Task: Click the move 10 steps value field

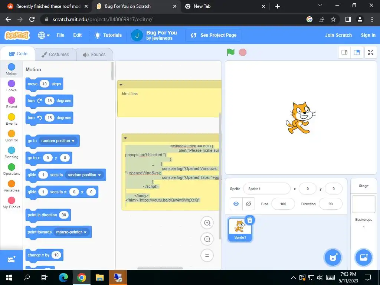Action: (x=45, y=84)
